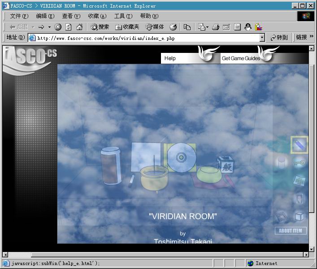Click horizontal scrollbar left arrow

click(x=5, y=255)
